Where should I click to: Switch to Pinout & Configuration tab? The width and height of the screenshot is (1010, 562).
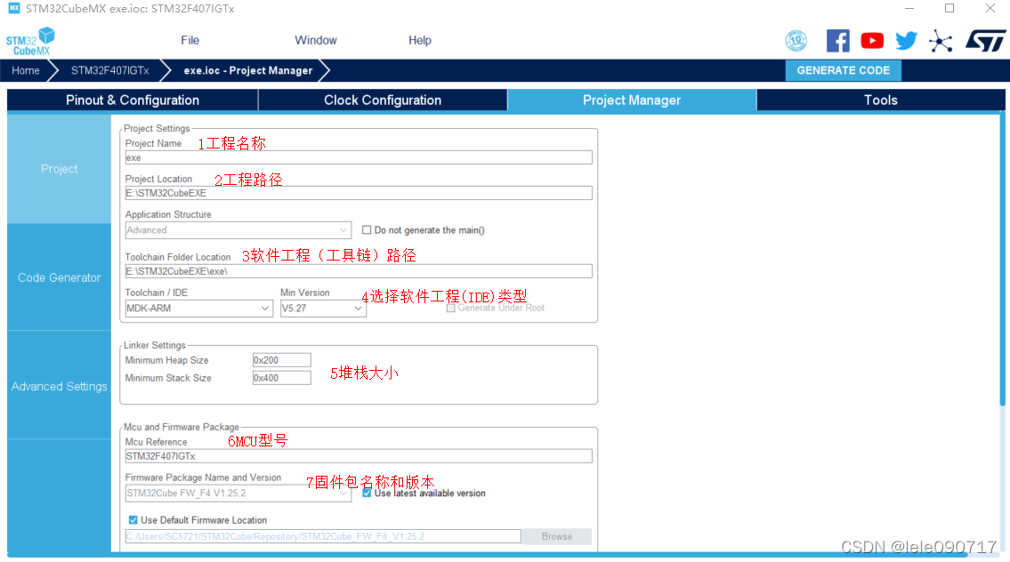(133, 100)
